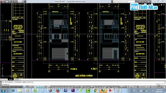Expand the Help dropdown arrow
This screenshot has height=93, width=166.
[150, 2]
